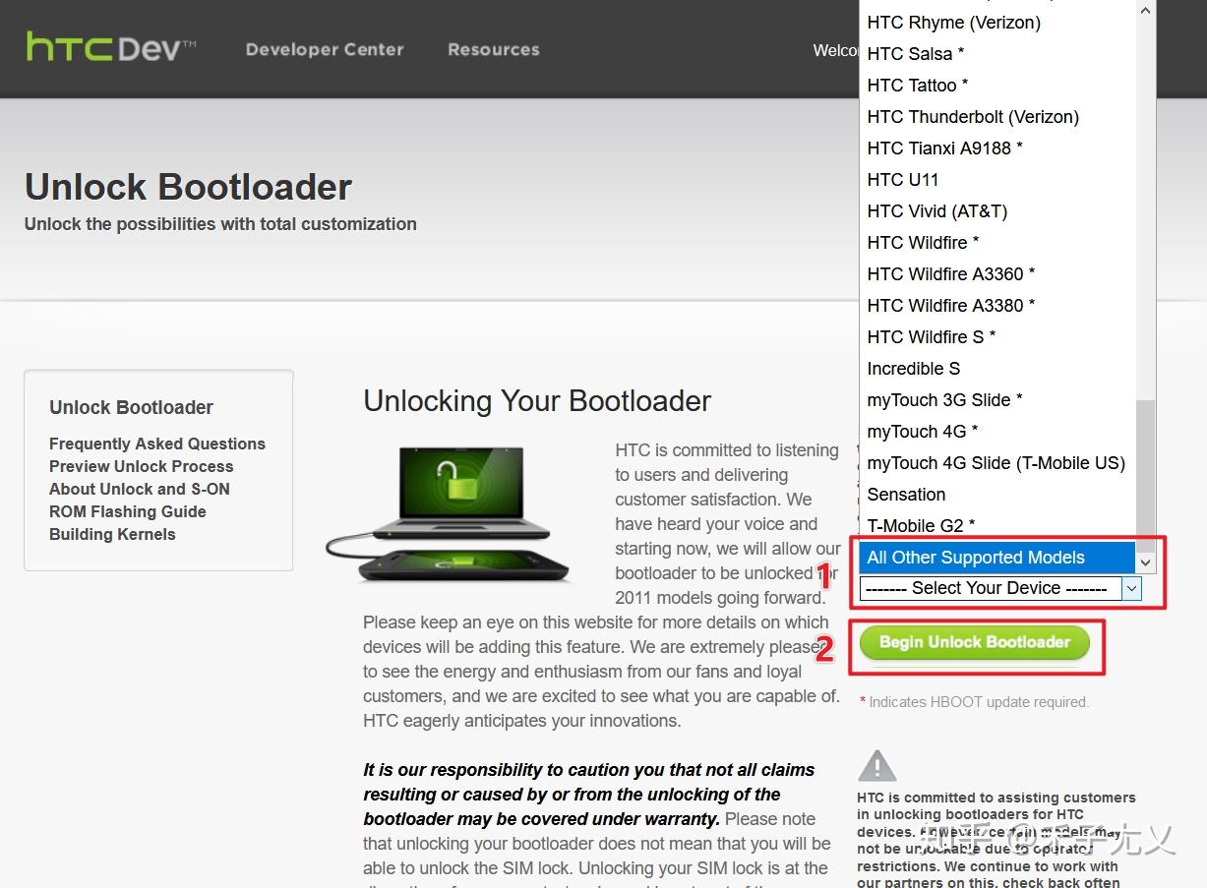Click the Begin Unlock Bootloader button
Viewport: 1207px width, 888px height.
[974, 644]
